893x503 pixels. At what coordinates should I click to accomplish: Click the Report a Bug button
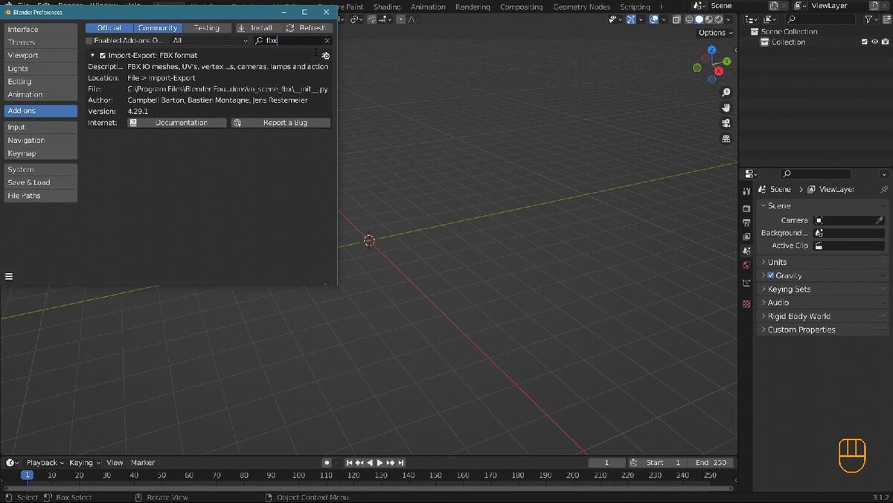pyautogui.click(x=281, y=123)
